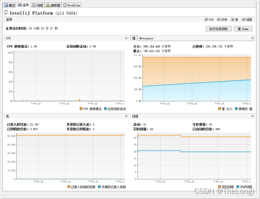Click the CPU usage spike before 下午4:30
Image resolution: width=260 pixels, height=199 pixels.
tap(80, 100)
